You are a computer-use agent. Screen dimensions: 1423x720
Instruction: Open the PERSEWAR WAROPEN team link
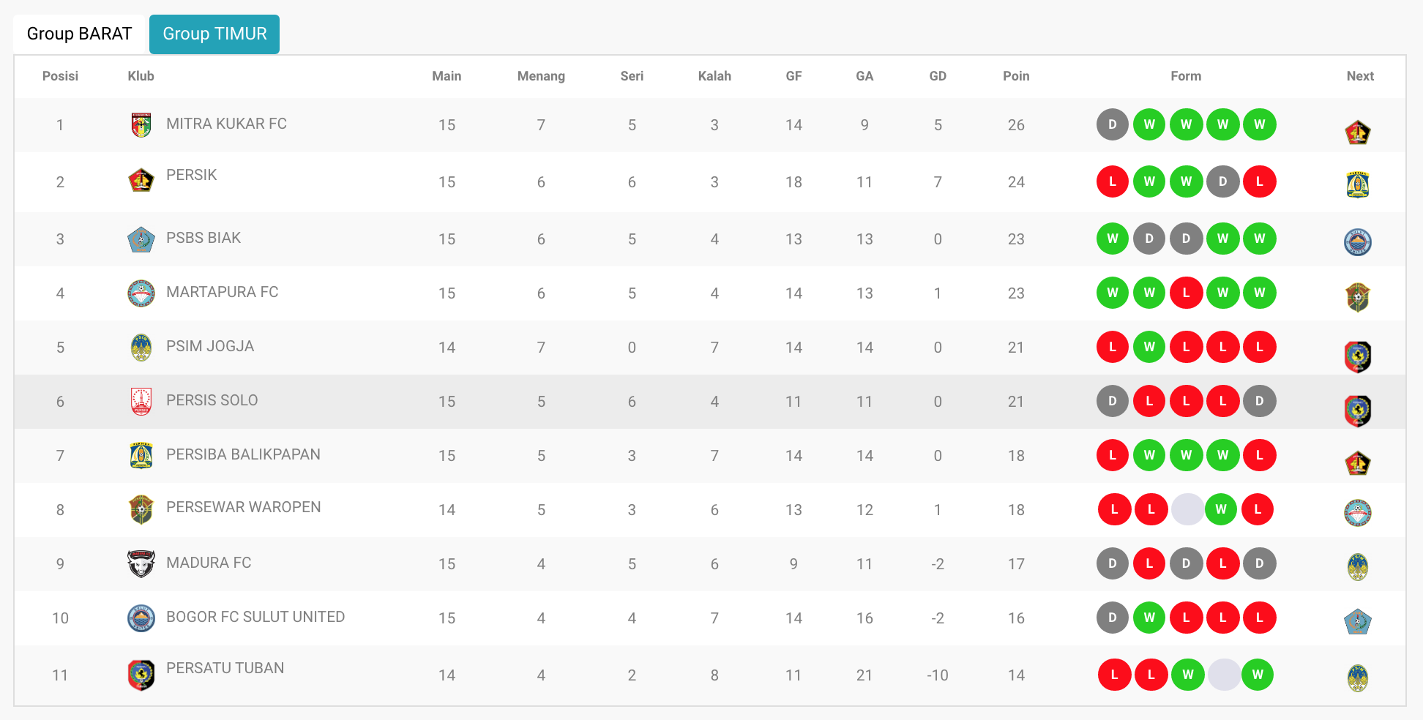pos(243,507)
